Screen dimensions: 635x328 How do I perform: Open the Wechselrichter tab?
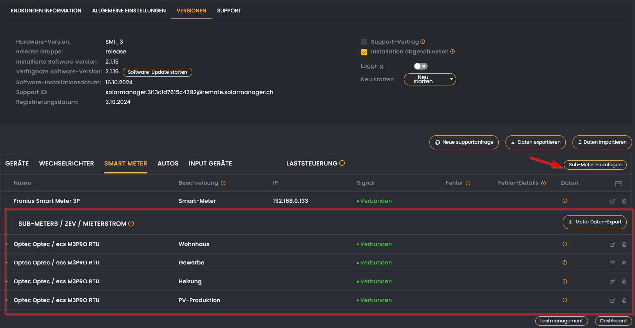[67, 163]
